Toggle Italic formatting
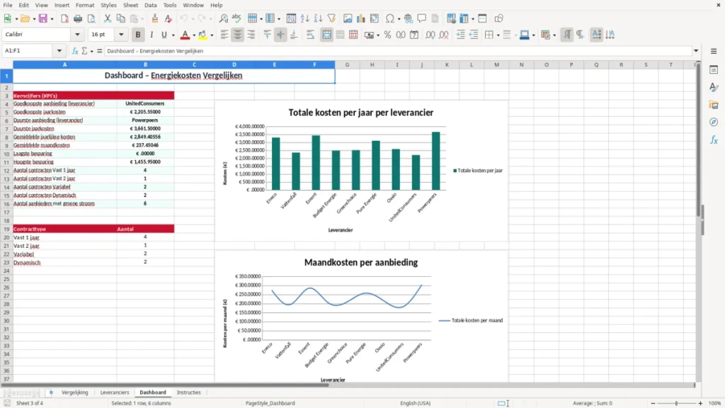Viewport: 725px width, 408px height. pos(152,35)
